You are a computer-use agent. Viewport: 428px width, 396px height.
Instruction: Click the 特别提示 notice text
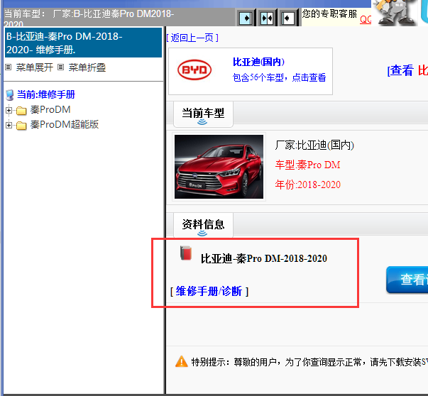tap(309, 363)
